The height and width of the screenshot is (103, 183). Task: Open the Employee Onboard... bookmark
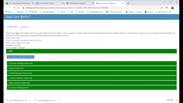click(x=115, y=12)
